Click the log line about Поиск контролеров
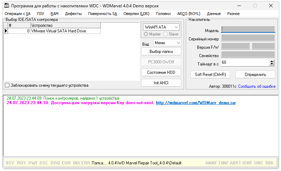Image resolution: width=281 pixels, height=171 pixels. (x=63, y=98)
